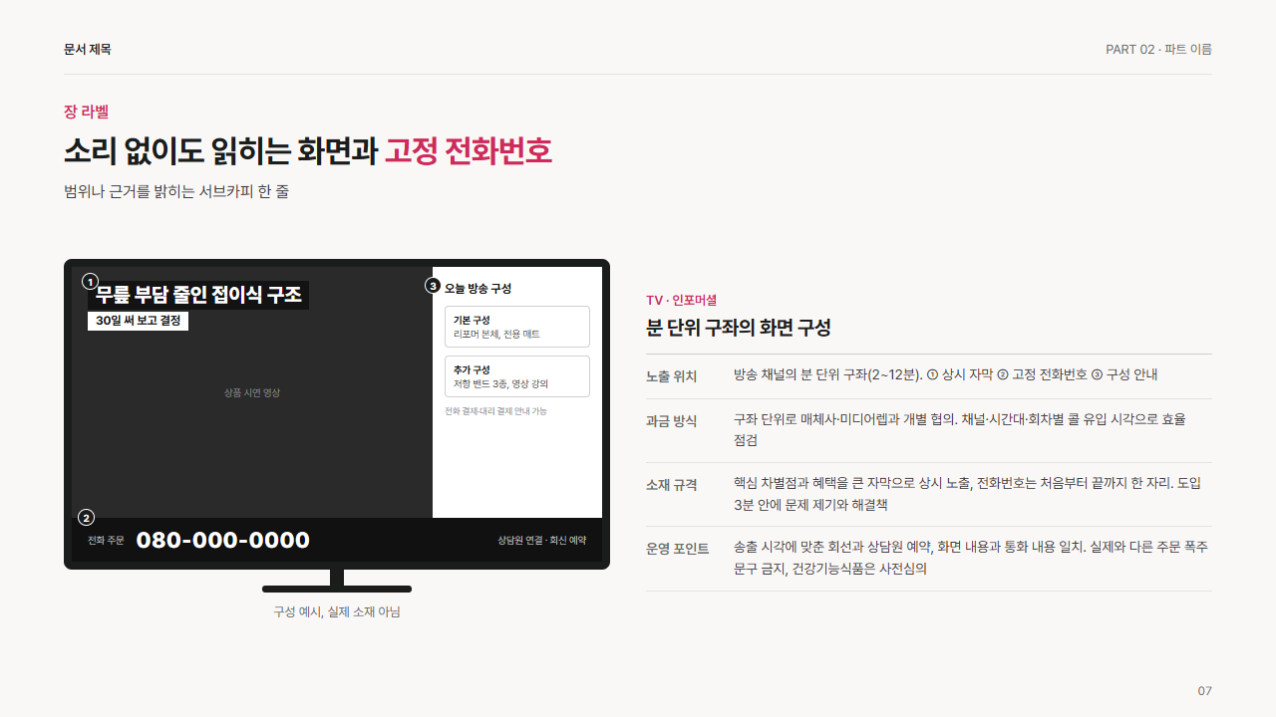Image resolution: width=1276 pixels, height=717 pixels.
Task: Click the page number "07"
Action: [x=1204, y=691]
